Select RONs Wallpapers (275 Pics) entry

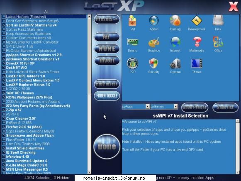29,97
